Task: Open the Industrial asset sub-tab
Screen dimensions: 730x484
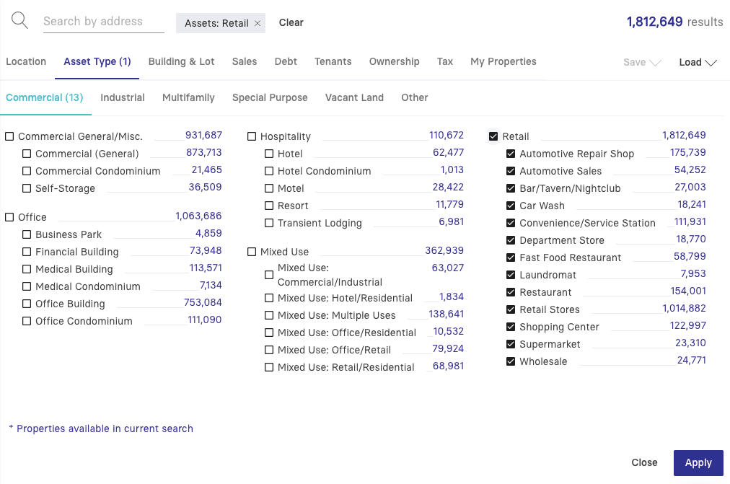Action: (x=123, y=97)
